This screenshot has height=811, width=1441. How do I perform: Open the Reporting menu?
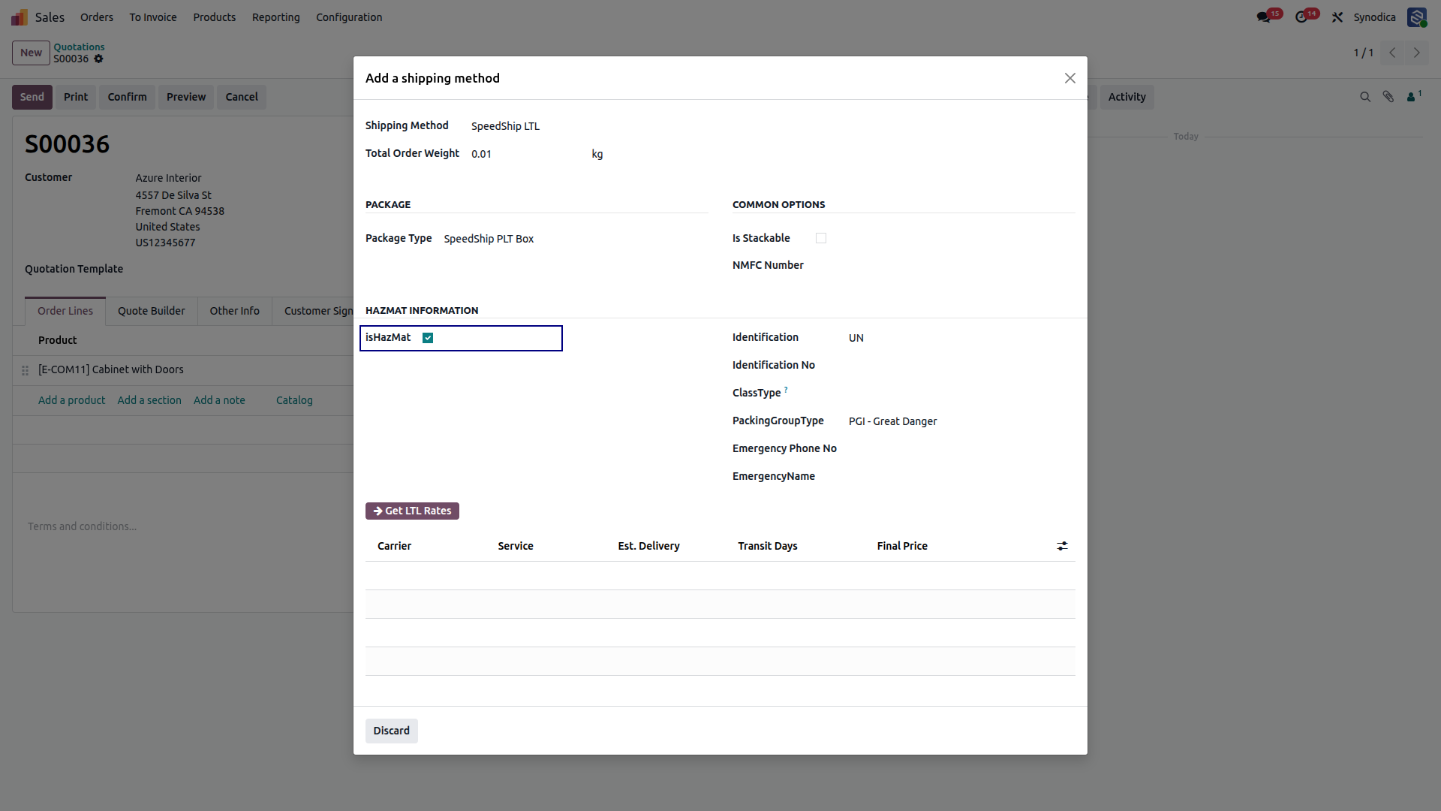(x=275, y=17)
